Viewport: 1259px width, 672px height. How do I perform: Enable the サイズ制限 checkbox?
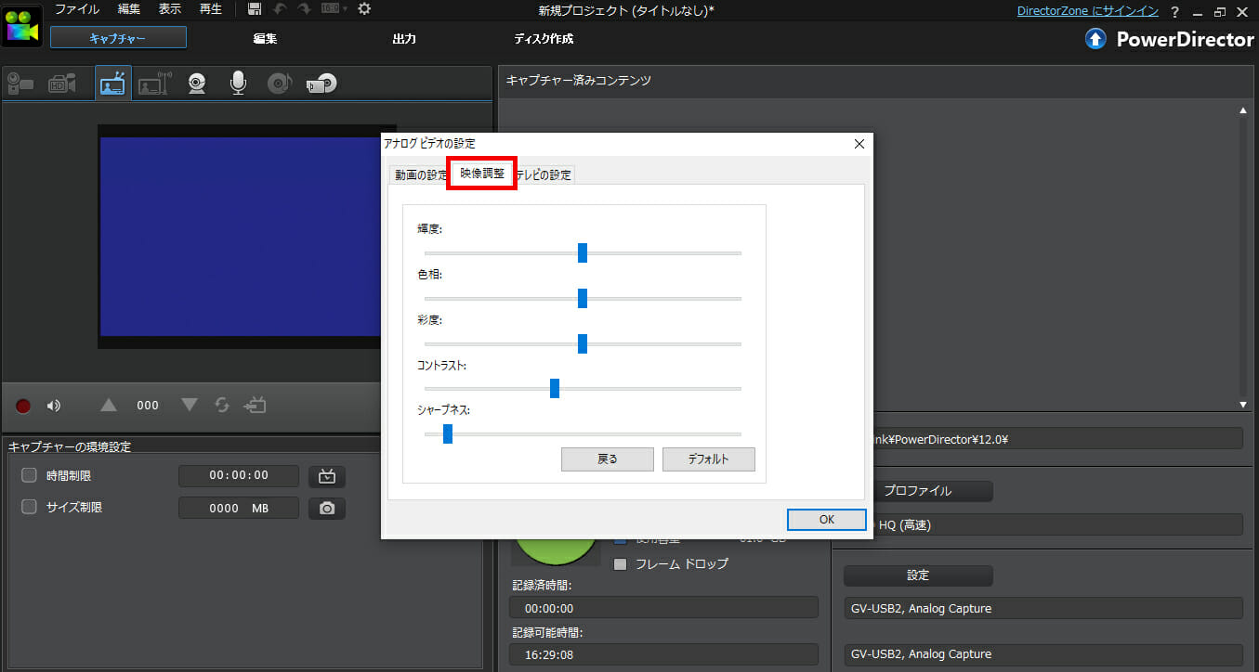pos(30,507)
